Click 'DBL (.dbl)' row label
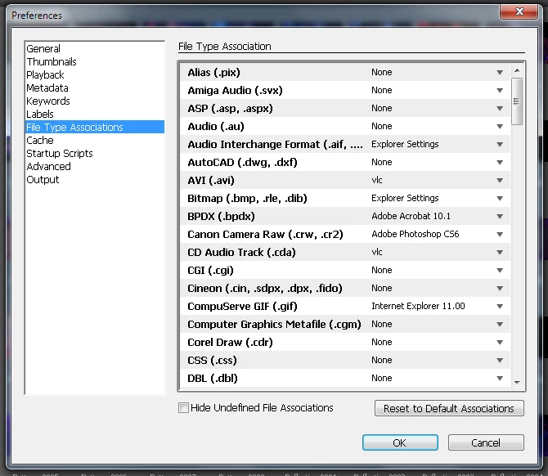The height and width of the screenshot is (476, 548). [x=213, y=379]
